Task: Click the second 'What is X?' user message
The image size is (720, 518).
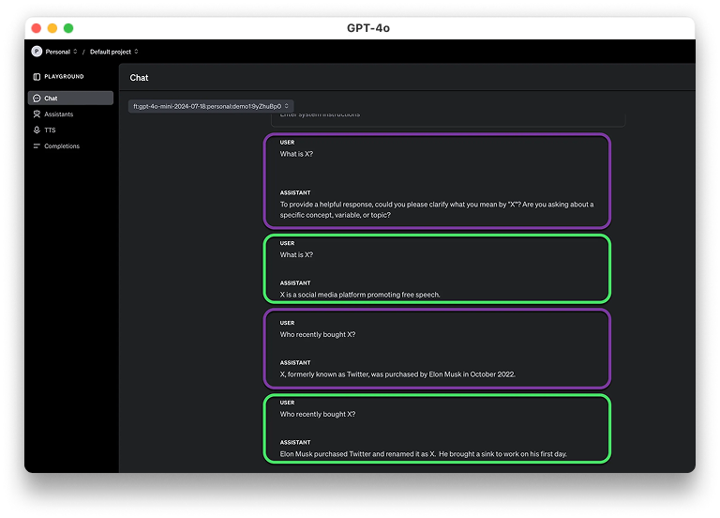Action: pyautogui.click(x=296, y=254)
